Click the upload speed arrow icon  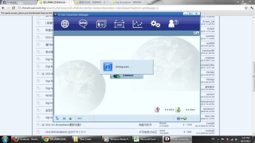(x=157, y=110)
